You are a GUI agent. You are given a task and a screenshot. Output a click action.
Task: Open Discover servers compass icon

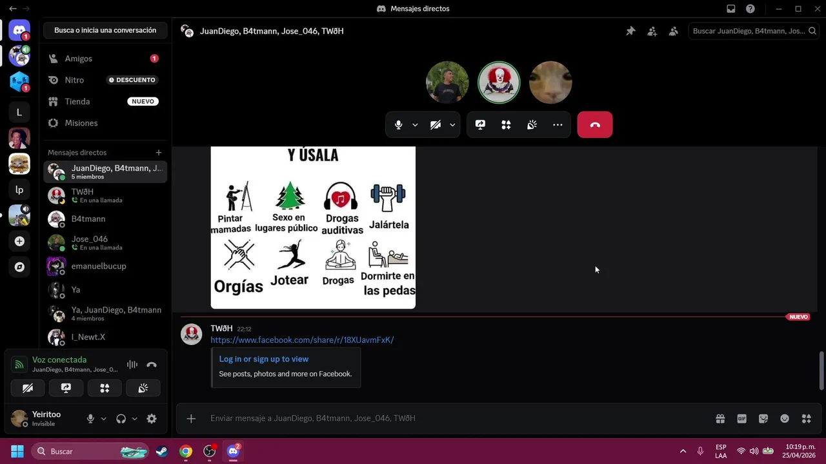click(x=19, y=267)
